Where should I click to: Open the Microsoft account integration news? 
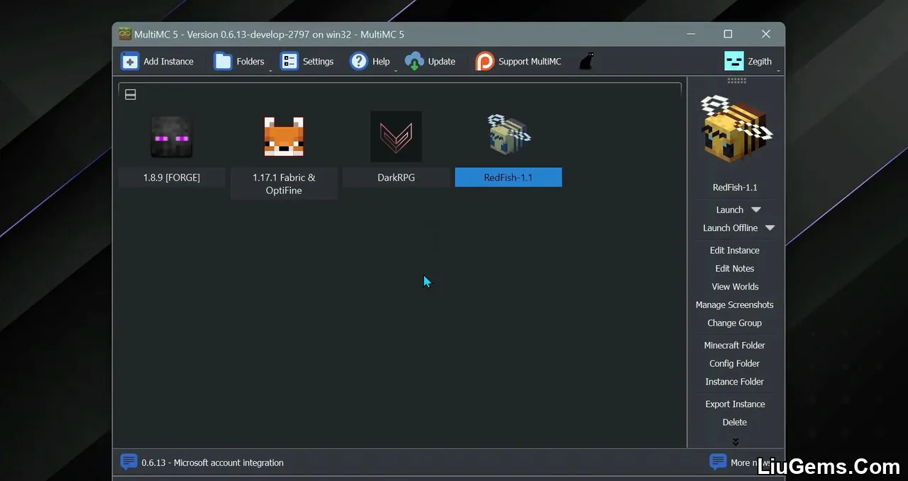click(212, 463)
